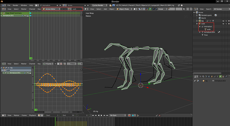Open the Object Mode dropdown
This screenshot has height=126, width=230.
125,9
